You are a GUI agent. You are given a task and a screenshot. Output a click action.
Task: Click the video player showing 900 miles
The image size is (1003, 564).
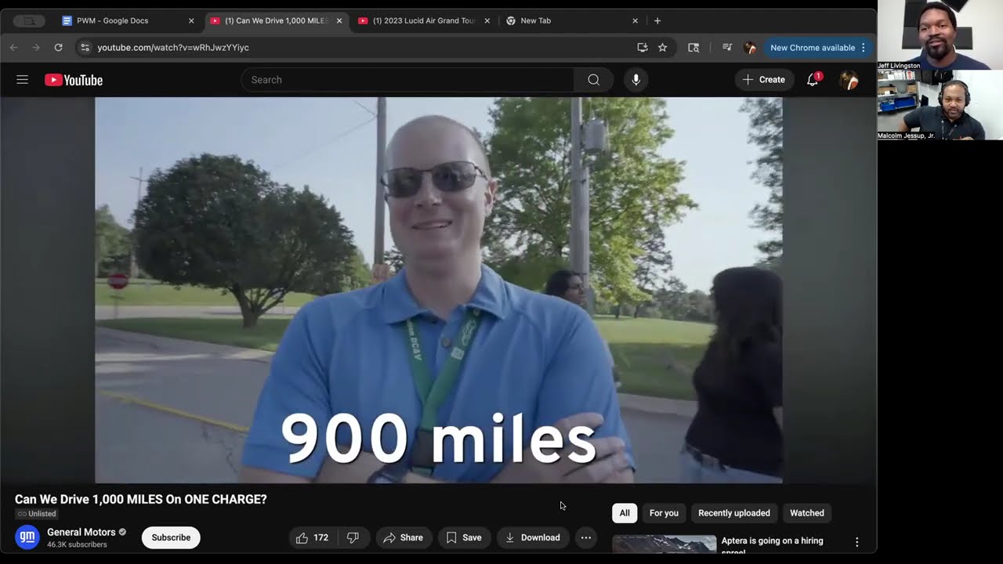click(439, 290)
